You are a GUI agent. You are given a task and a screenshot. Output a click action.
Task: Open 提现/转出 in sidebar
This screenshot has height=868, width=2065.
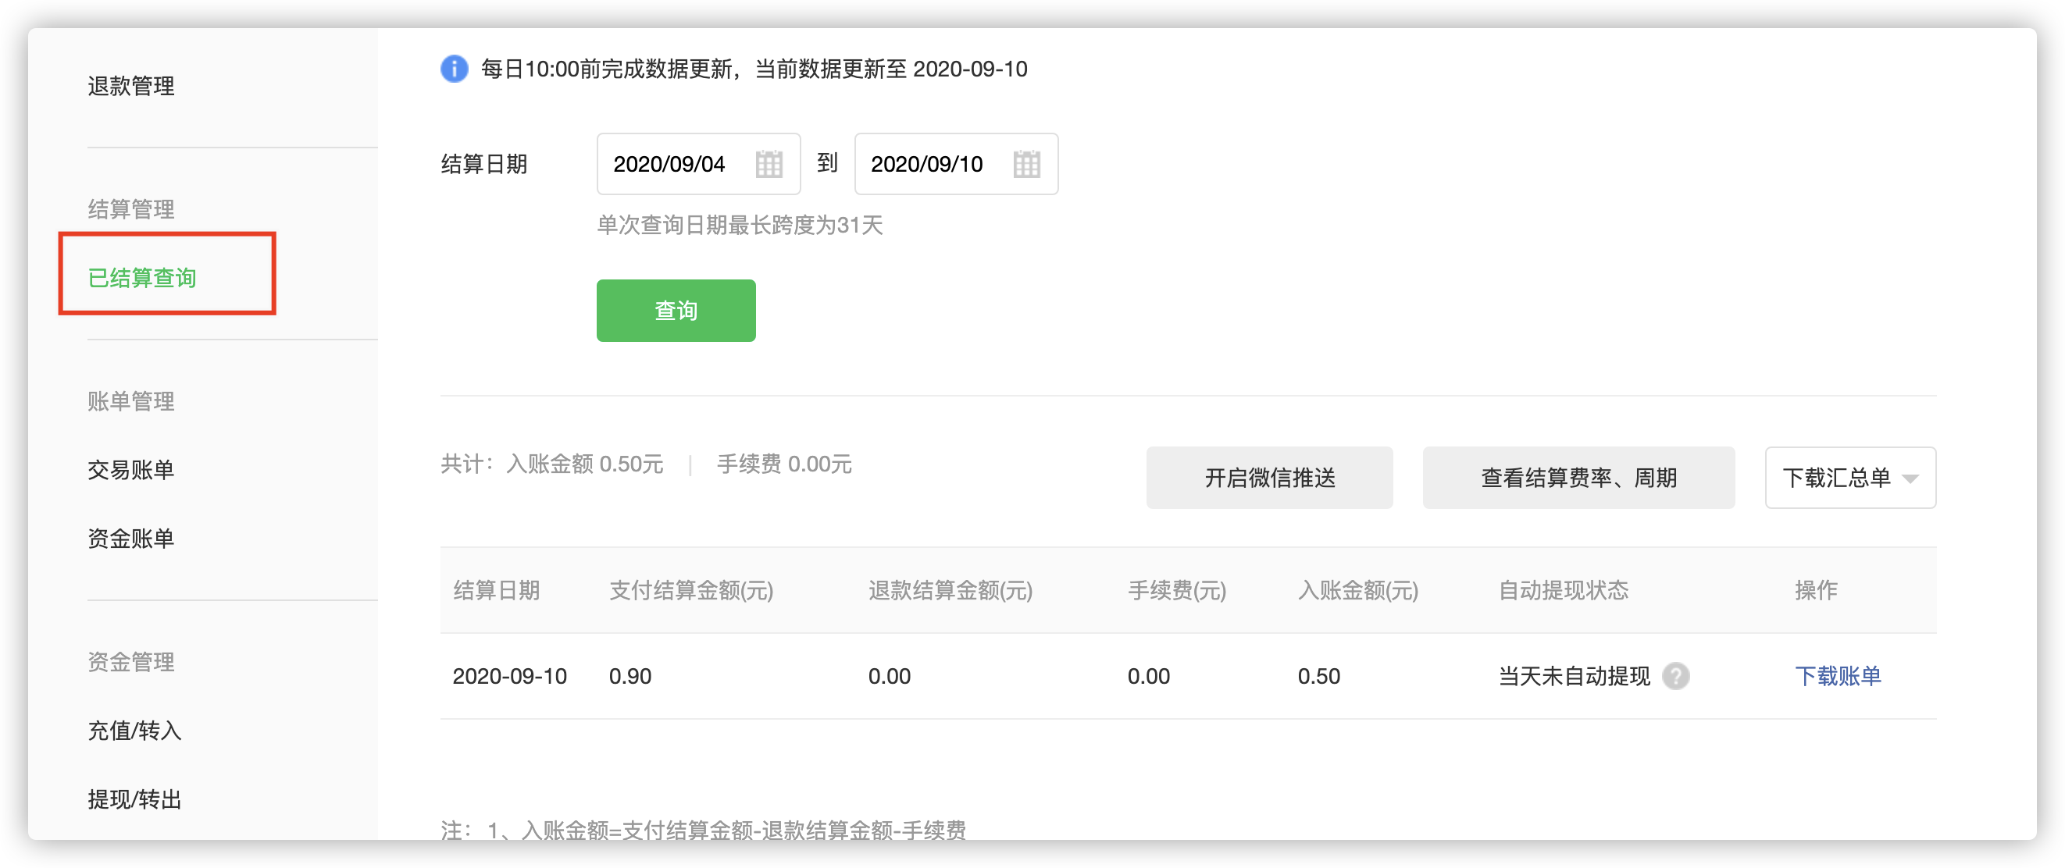tap(134, 799)
